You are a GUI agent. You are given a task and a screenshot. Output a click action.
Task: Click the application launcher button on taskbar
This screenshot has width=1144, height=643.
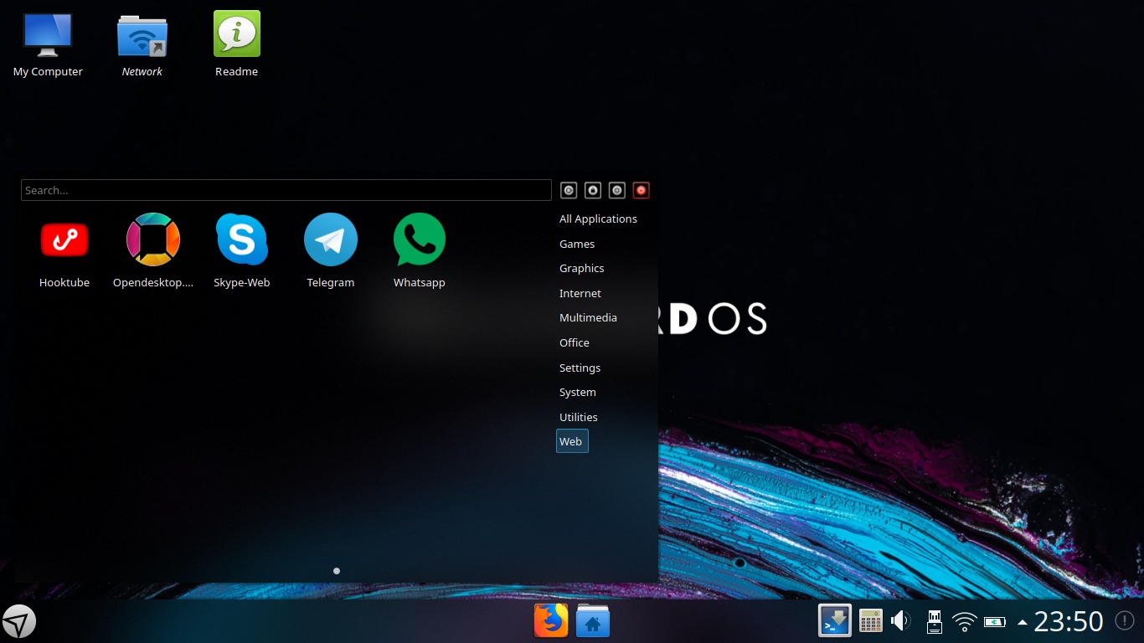pyautogui.click(x=18, y=622)
